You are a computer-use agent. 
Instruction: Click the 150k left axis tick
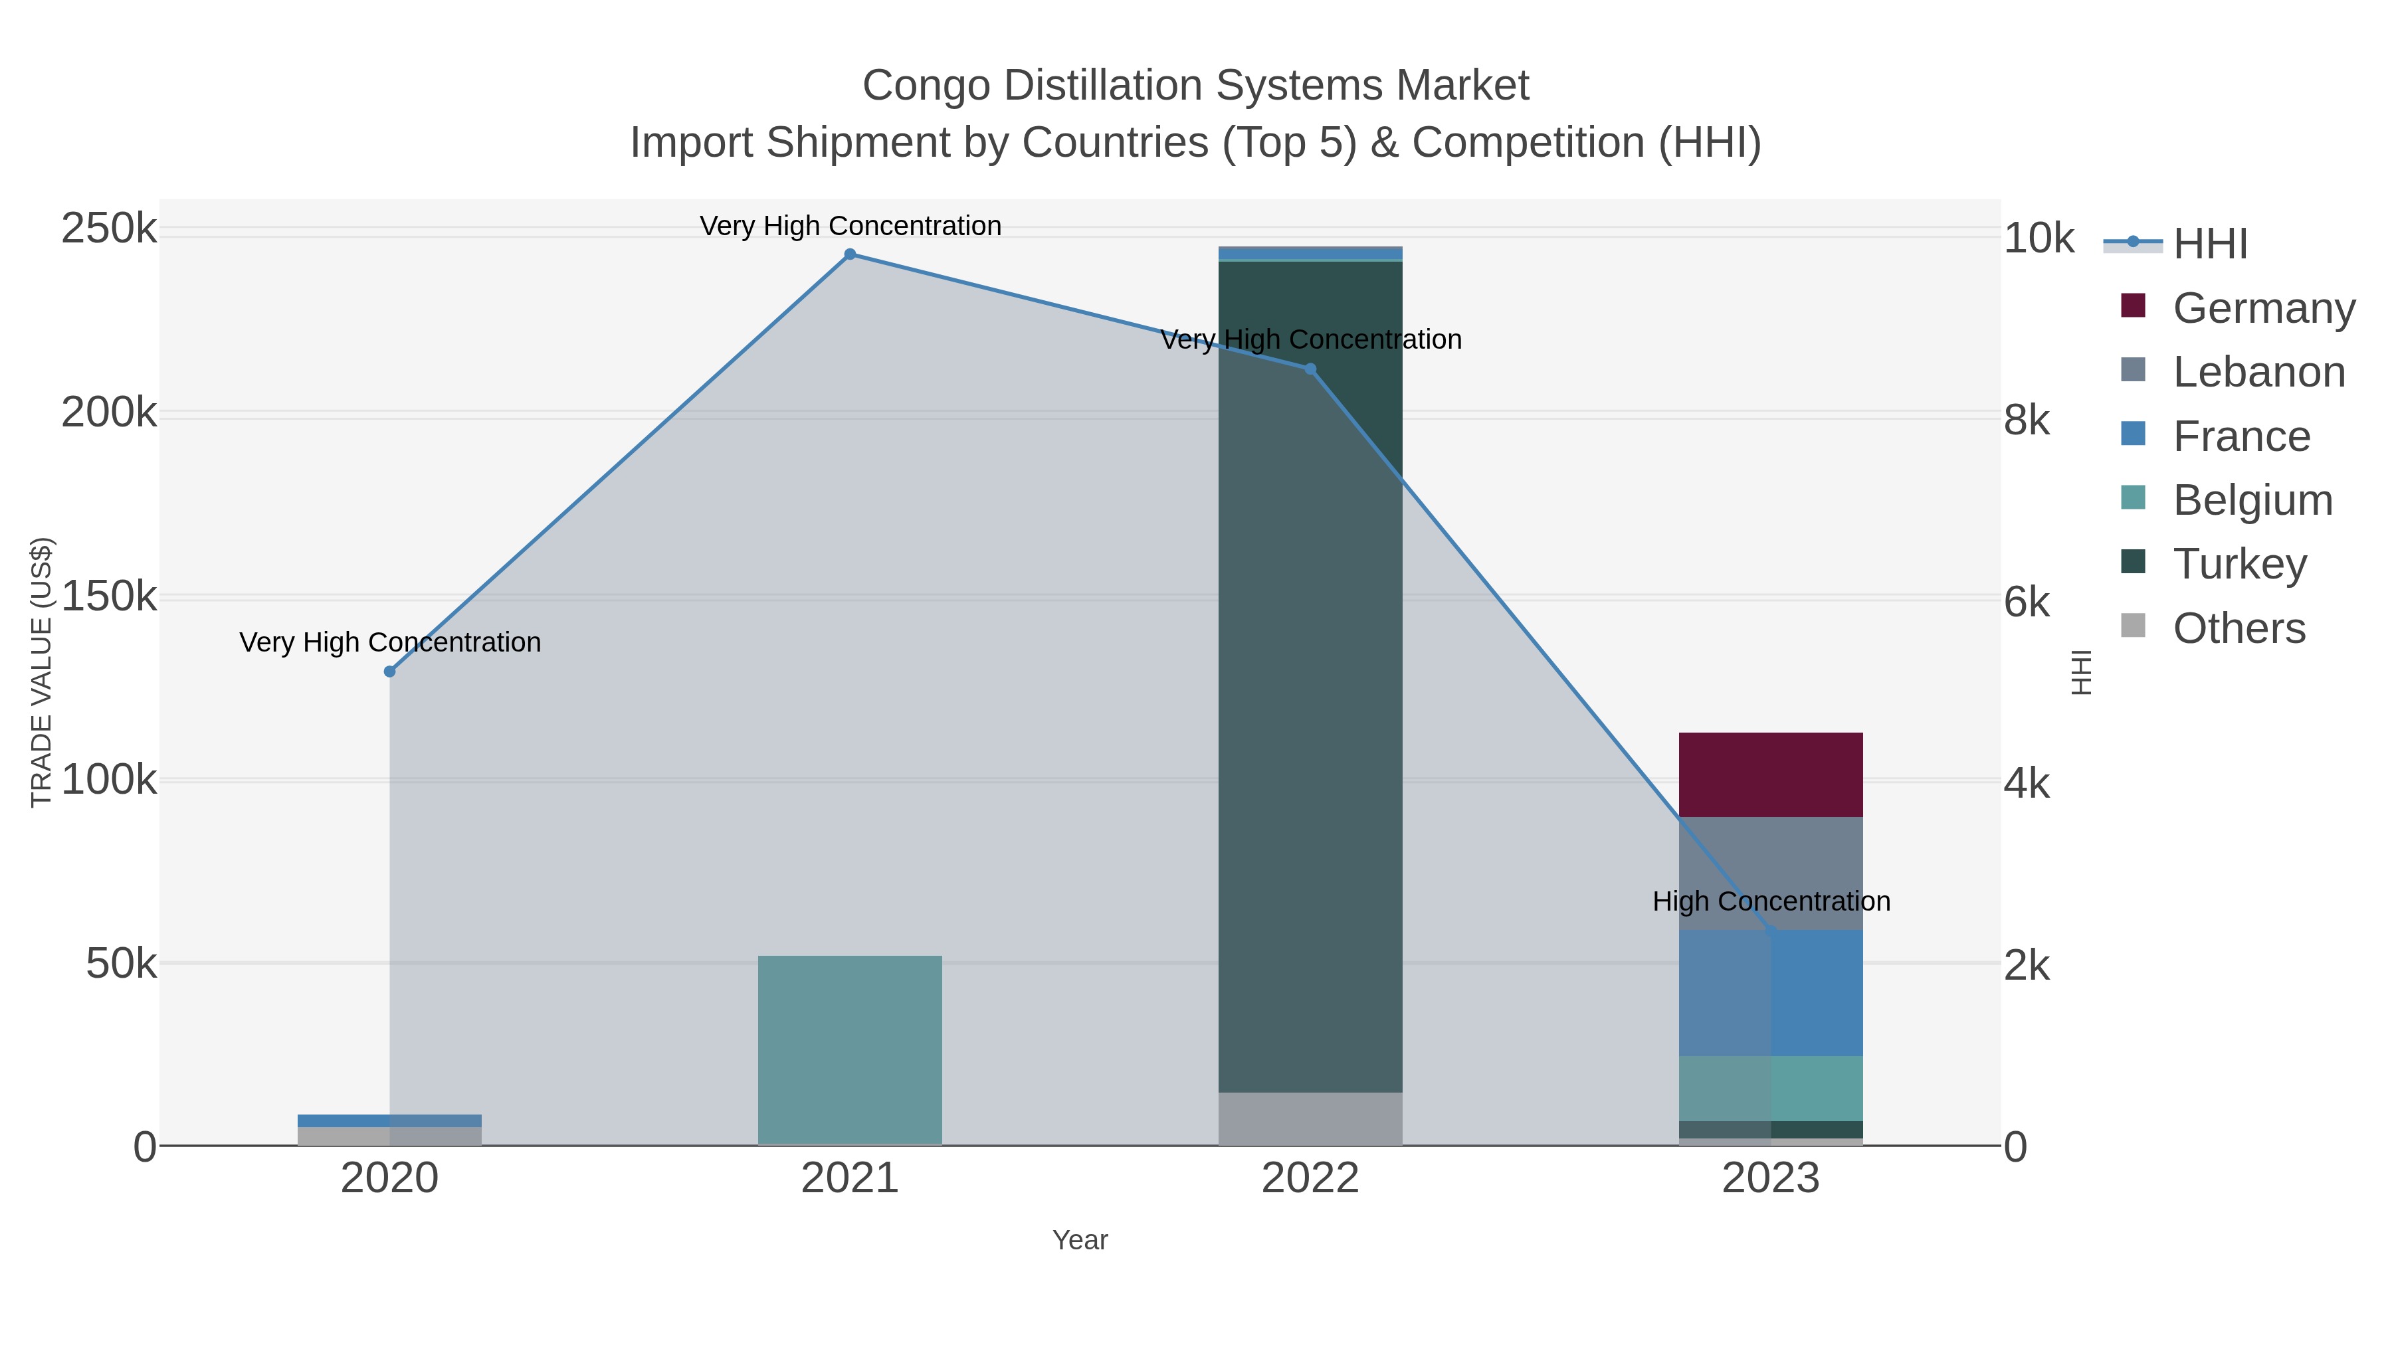[109, 596]
